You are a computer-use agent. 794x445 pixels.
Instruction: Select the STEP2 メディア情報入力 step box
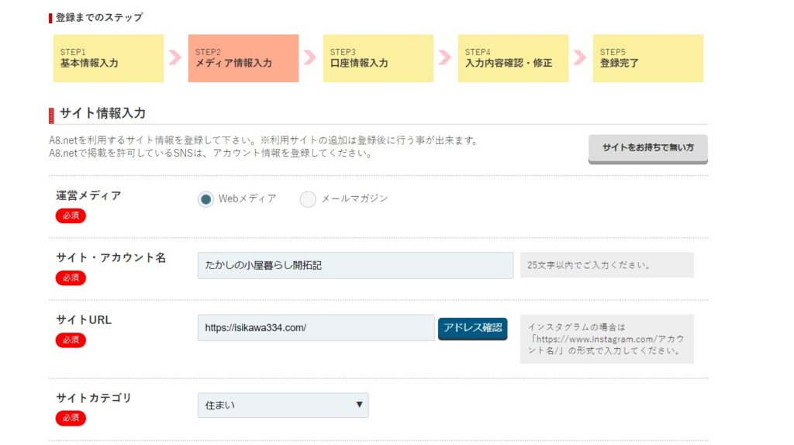(x=243, y=58)
